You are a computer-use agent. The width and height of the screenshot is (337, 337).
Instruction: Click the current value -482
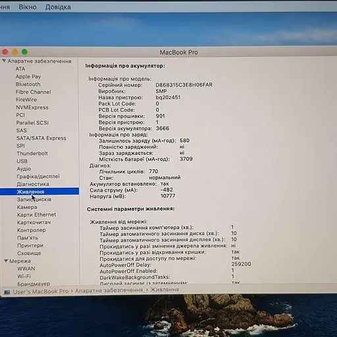pyautogui.click(x=167, y=190)
